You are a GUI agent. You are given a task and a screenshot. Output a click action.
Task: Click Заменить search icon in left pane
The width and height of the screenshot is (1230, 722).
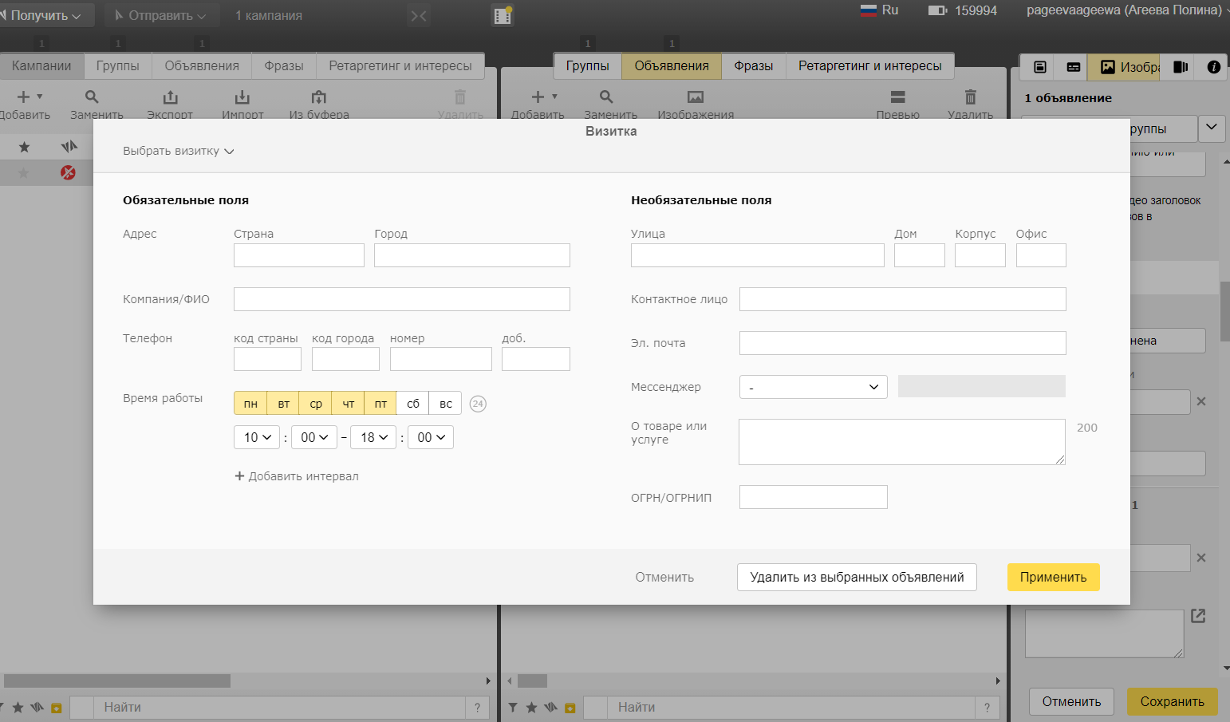(93, 97)
